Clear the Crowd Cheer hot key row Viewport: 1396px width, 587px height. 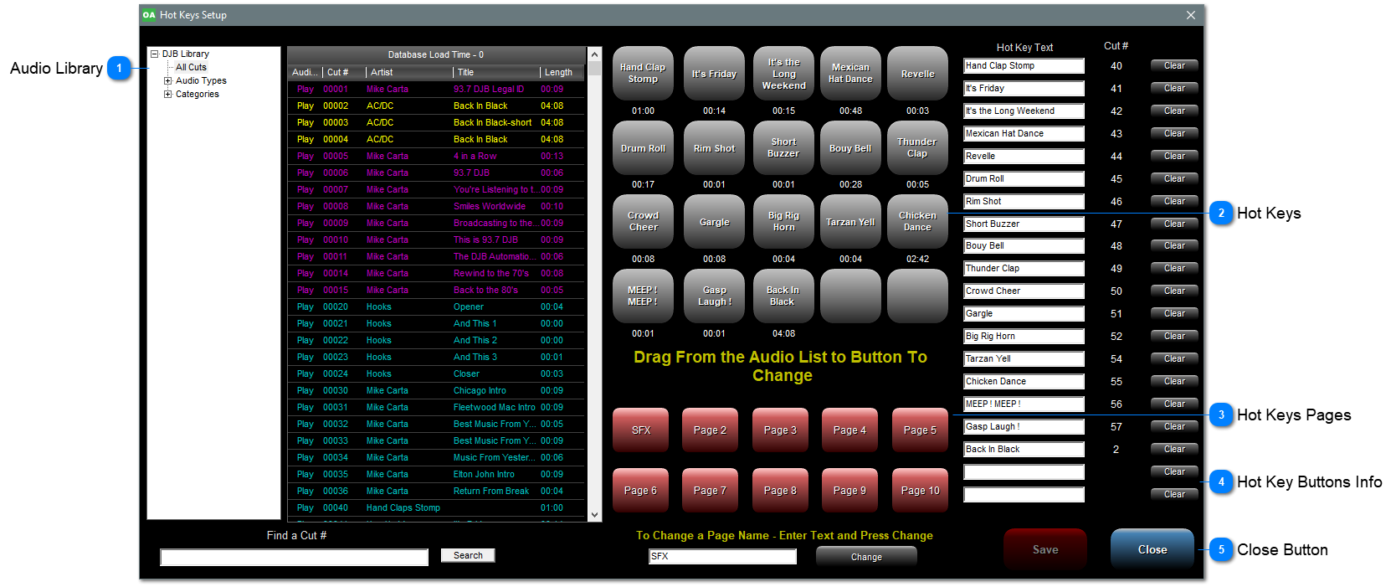(x=1174, y=291)
